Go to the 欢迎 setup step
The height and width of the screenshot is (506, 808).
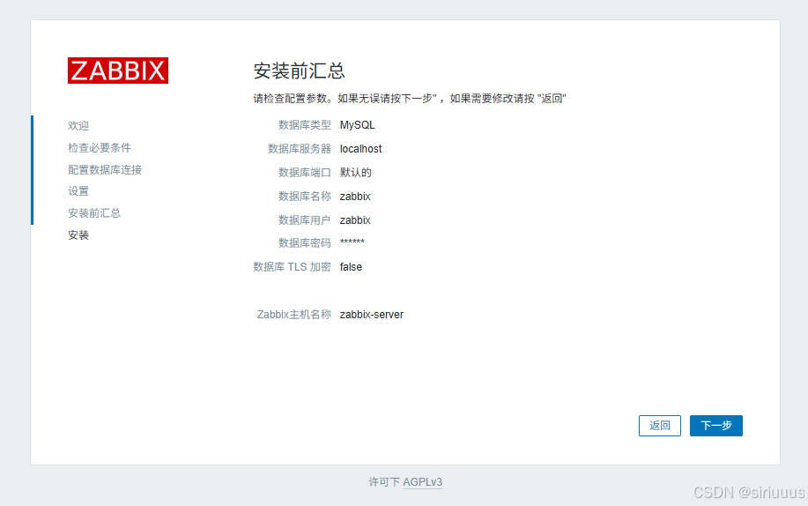tap(78, 126)
